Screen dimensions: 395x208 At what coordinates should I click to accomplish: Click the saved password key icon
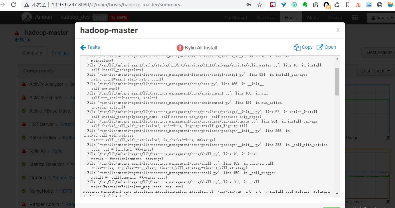pos(249,5)
